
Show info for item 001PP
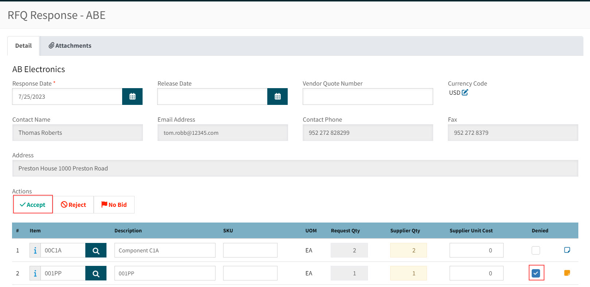[x=35, y=274]
